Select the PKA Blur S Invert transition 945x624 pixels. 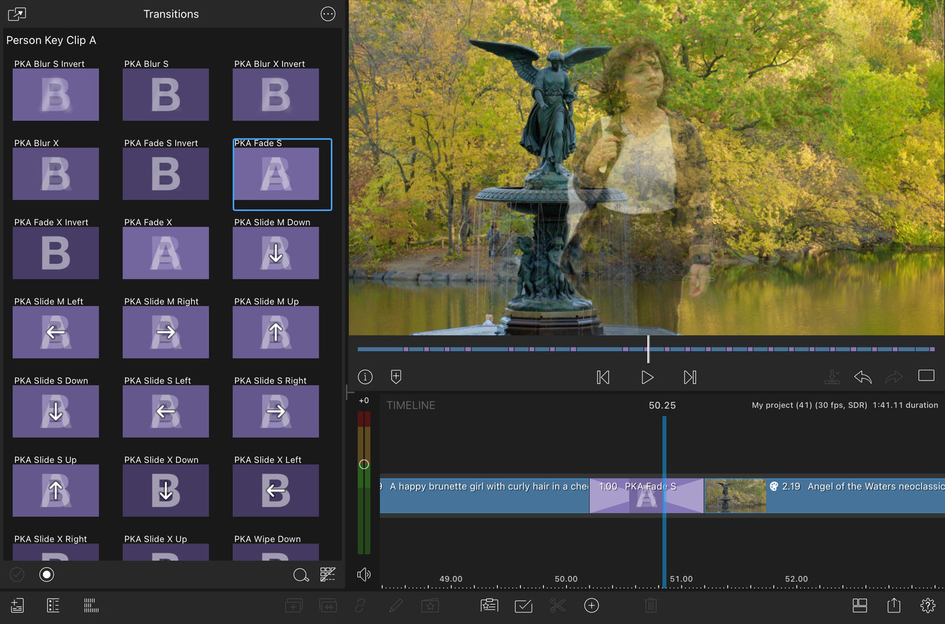[56, 94]
